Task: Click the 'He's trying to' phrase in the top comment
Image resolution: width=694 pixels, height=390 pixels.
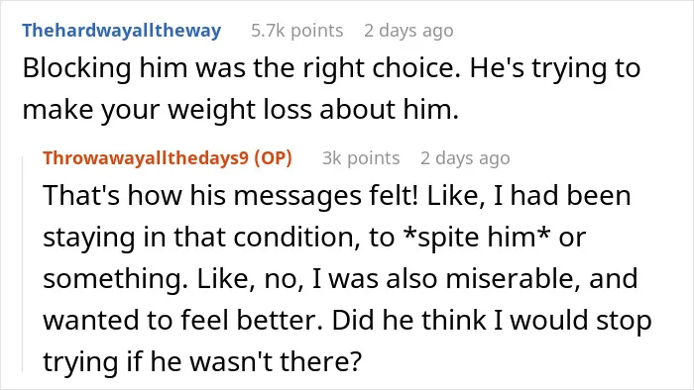Action: (x=555, y=69)
